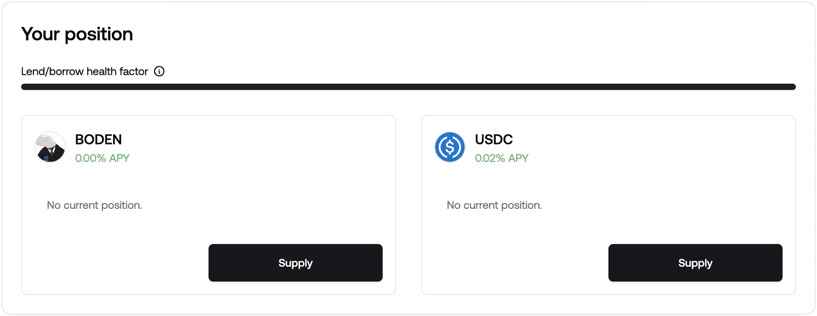Click the health factor info icon
This screenshot has width=817, height=316.
[159, 71]
